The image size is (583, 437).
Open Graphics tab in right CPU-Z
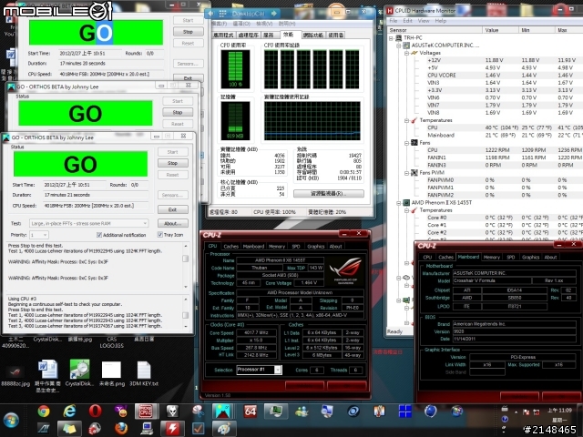530,257
